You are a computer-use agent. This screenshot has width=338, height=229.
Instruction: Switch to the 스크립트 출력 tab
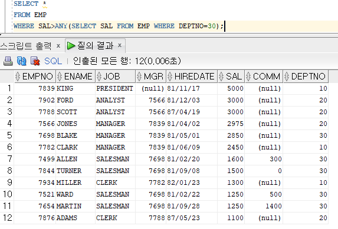tap(26, 46)
